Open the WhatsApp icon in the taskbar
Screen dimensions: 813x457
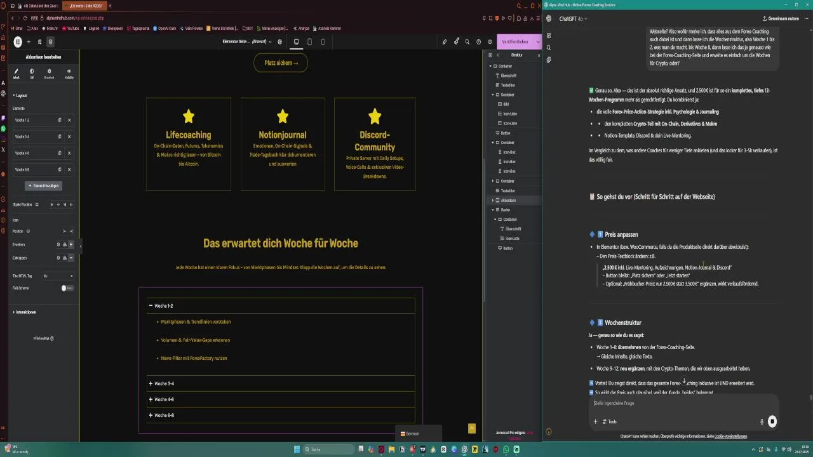coord(506,449)
